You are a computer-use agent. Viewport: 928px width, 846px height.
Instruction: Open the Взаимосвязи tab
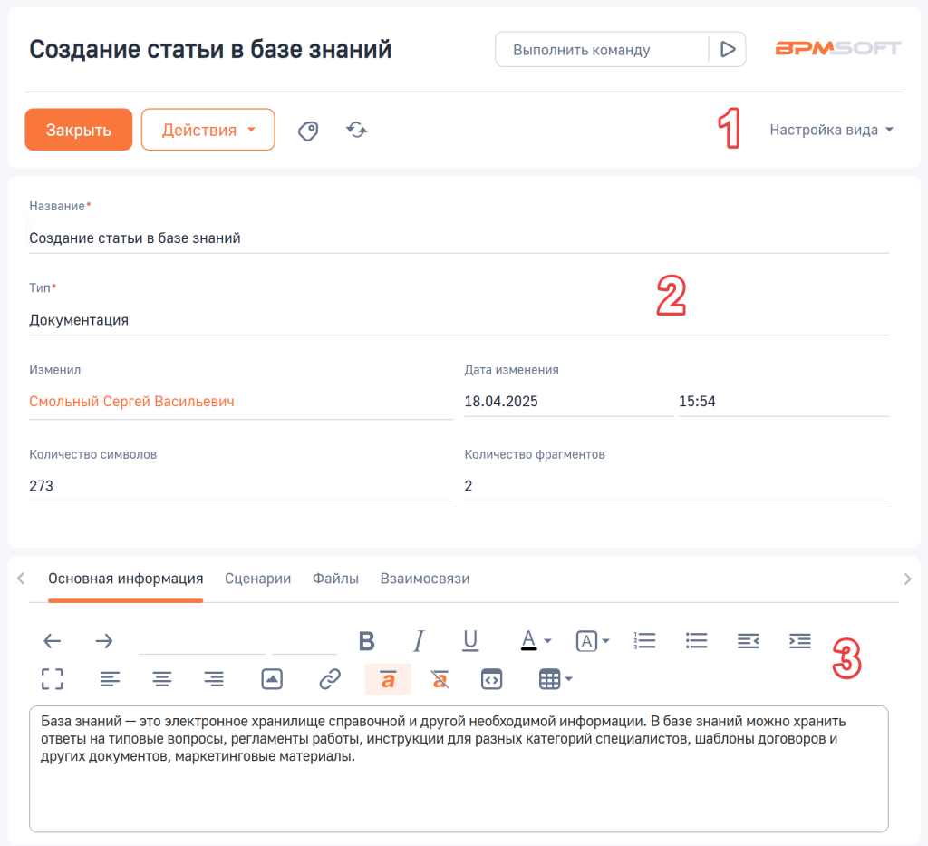425,579
